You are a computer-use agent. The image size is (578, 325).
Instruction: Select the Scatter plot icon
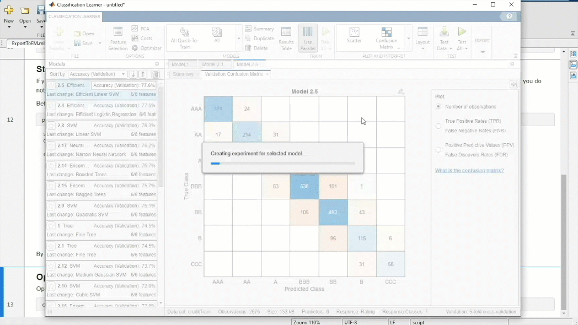(354, 35)
